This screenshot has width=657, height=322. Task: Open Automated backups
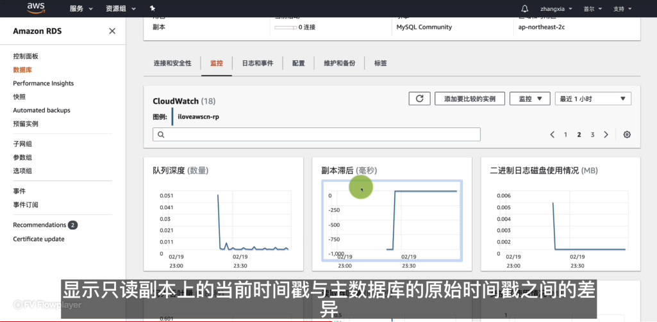coord(42,110)
